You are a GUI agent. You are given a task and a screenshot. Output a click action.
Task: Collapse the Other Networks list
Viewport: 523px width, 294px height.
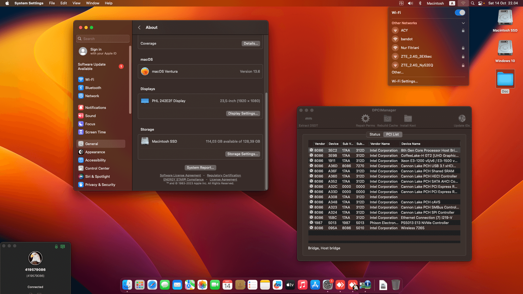tap(463, 23)
